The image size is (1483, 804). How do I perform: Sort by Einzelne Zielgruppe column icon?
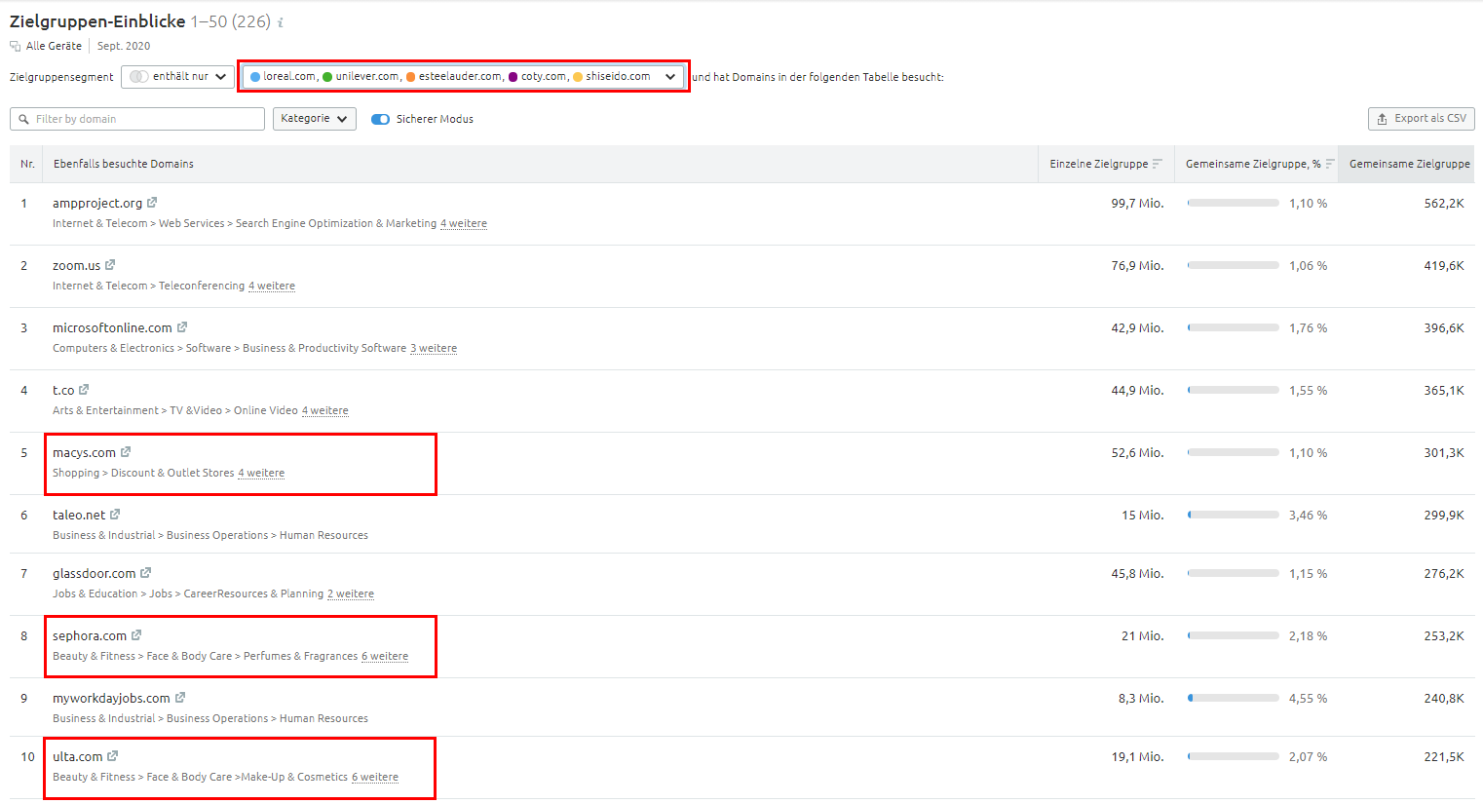point(1157,164)
